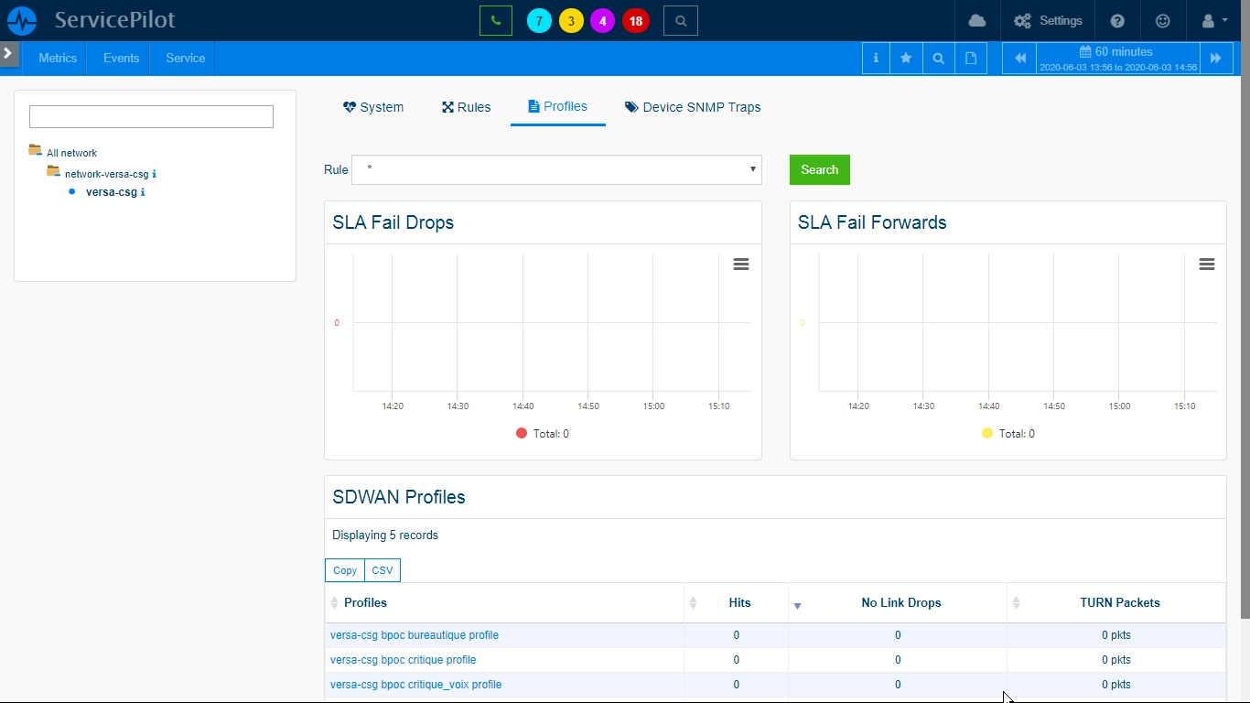Viewport: 1250px width, 703px height.
Task: Switch to the Rules tab
Action: 467,107
